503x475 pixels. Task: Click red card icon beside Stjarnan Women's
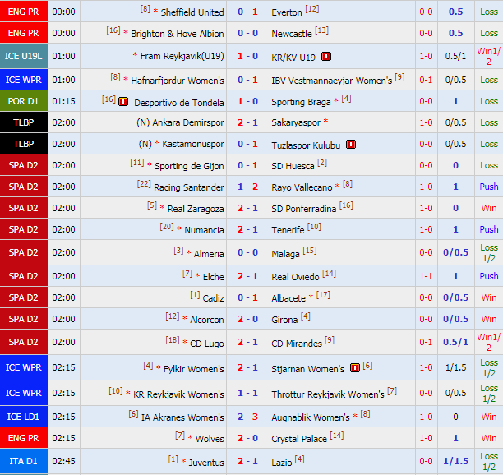pyautogui.click(x=355, y=367)
